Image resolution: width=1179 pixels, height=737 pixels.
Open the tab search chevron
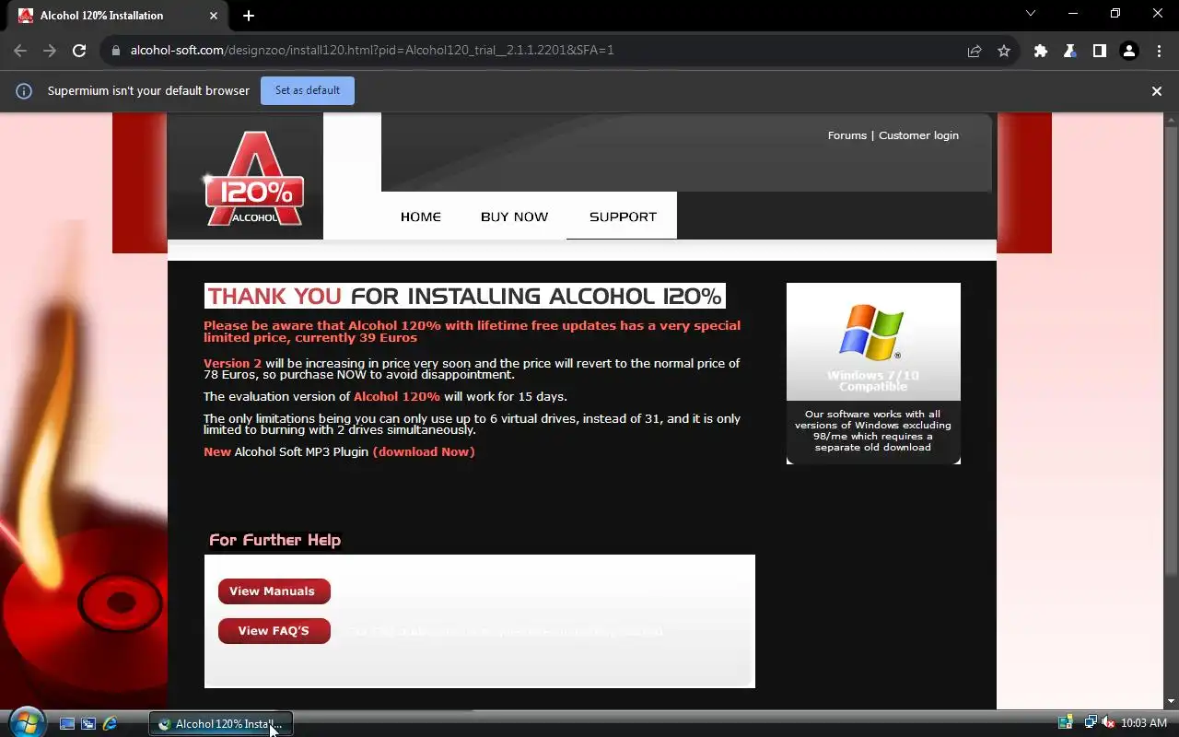[x=1031, y=14]
